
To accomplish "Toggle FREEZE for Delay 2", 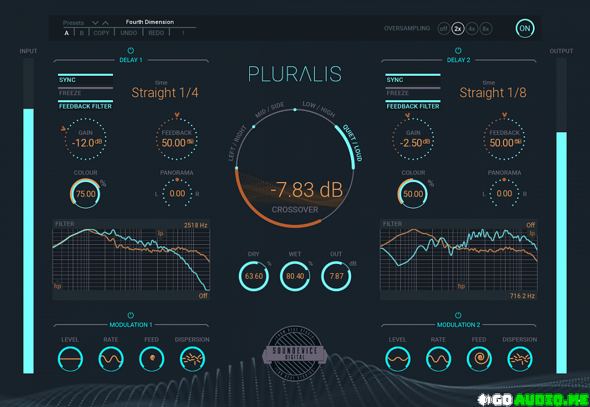I will tap(413, 93).
